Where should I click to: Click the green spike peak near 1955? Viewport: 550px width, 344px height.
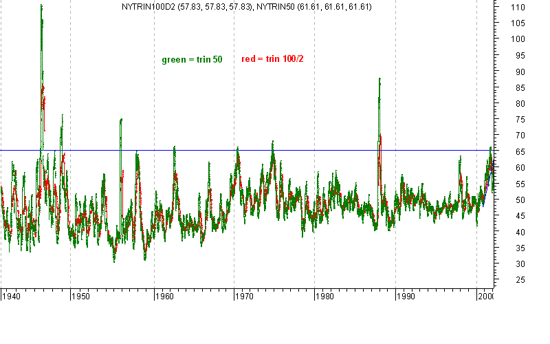tap(121, 120)
